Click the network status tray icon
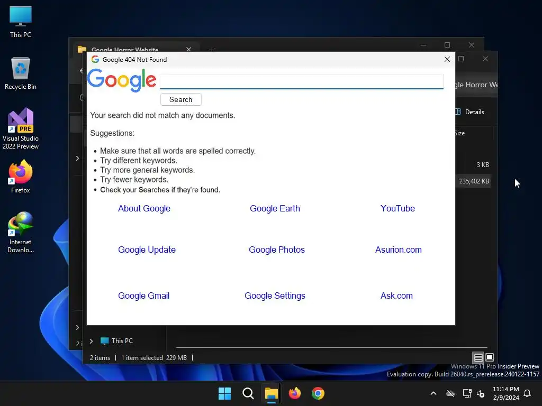 467,393
